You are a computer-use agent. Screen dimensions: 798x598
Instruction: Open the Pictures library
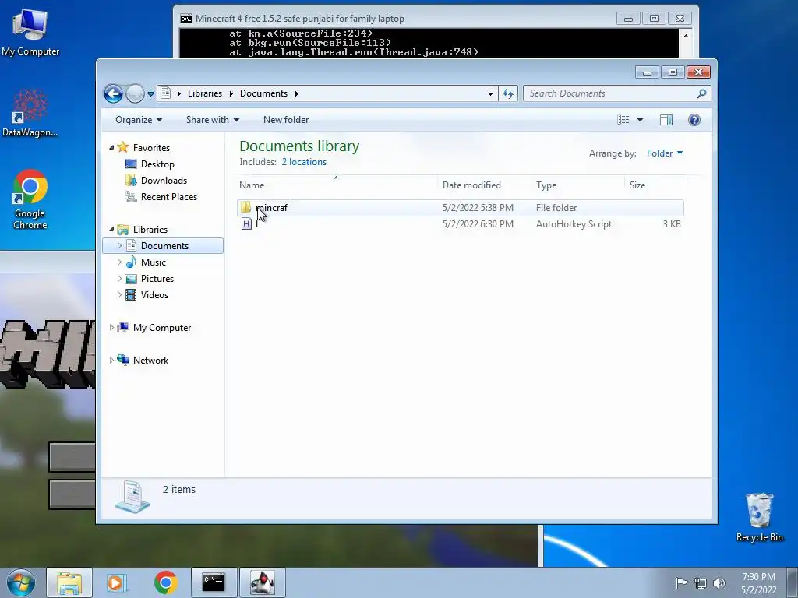point(157,279)
